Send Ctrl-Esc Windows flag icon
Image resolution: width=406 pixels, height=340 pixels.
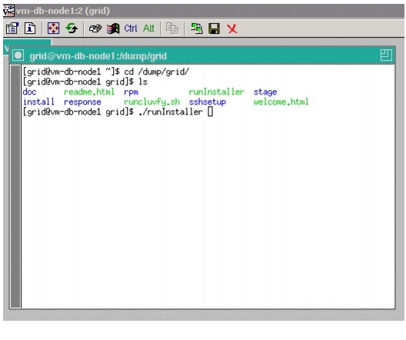(113, 28)
